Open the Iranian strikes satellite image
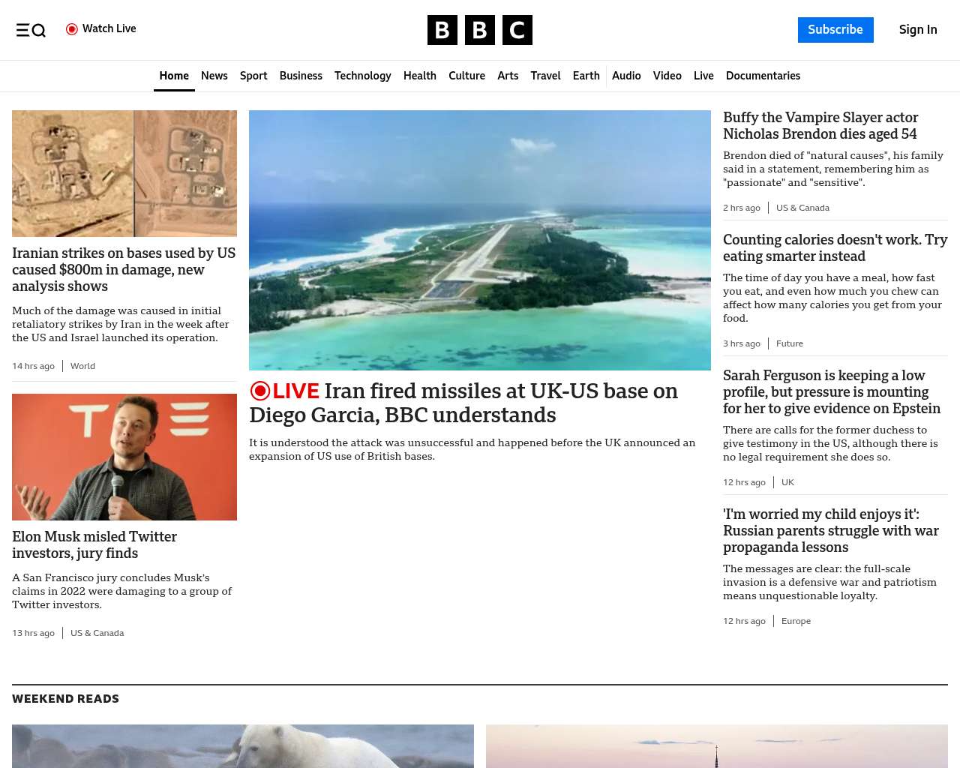The image size is (960, 768). [x=124, y=173]
